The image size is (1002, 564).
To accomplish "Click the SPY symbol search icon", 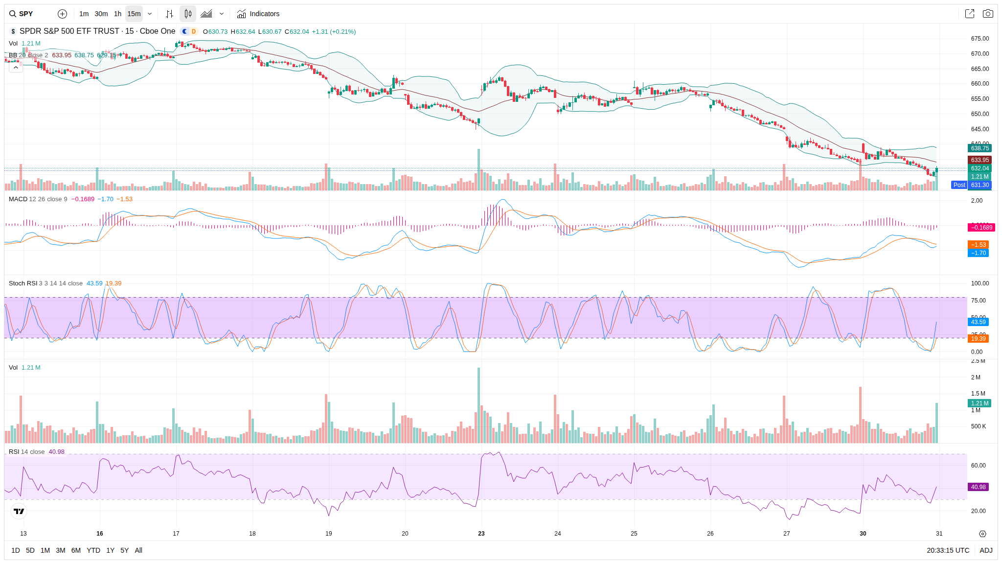I will pyautogui.click(x=13, y=14).
